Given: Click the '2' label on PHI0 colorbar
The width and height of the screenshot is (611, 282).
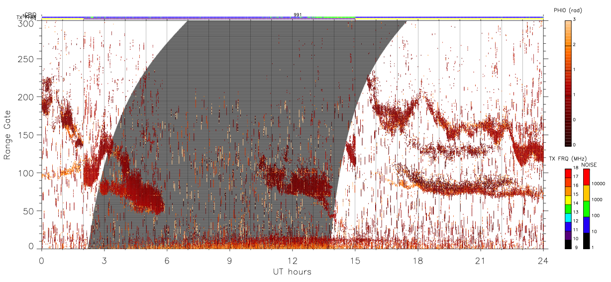Looking at the screenshot, I should [x=575, y=45].
